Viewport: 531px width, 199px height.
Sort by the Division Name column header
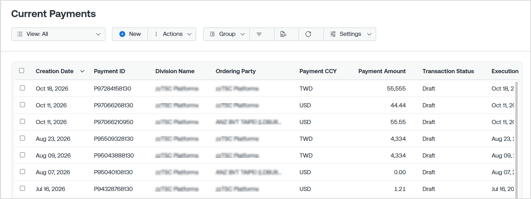click(175, 71)
